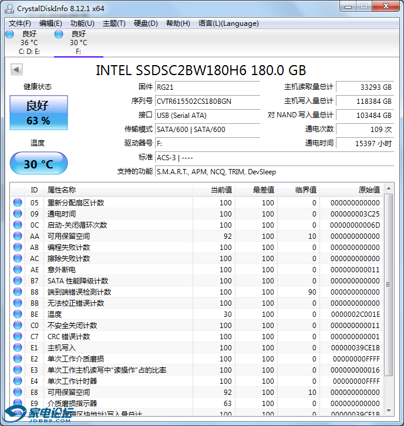
Task: Click the 介质磨损指示器 attribute name
Action: 72,404
